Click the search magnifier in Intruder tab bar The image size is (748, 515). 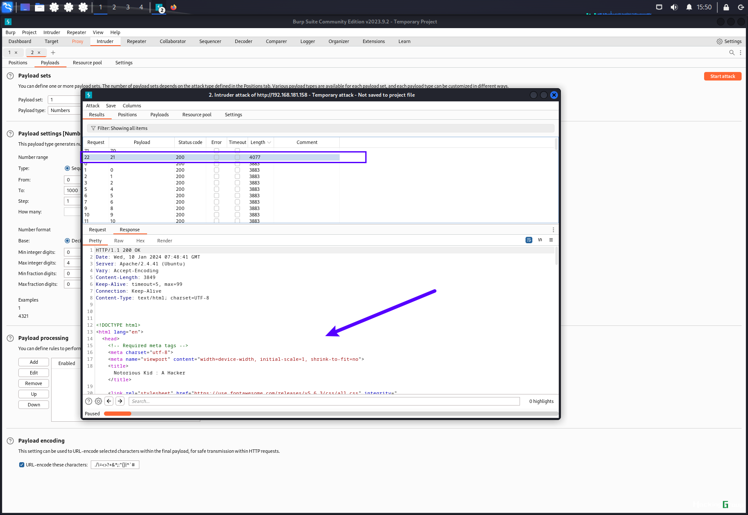732,52
